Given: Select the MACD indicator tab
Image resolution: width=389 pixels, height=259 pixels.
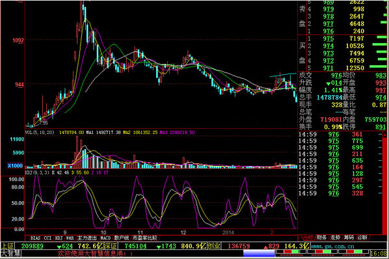Looking at the screenshot, I should click(x=105, y=238).
